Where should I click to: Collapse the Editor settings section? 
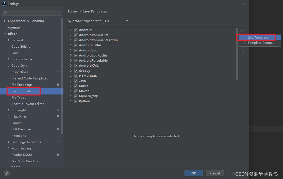[5, 34]
